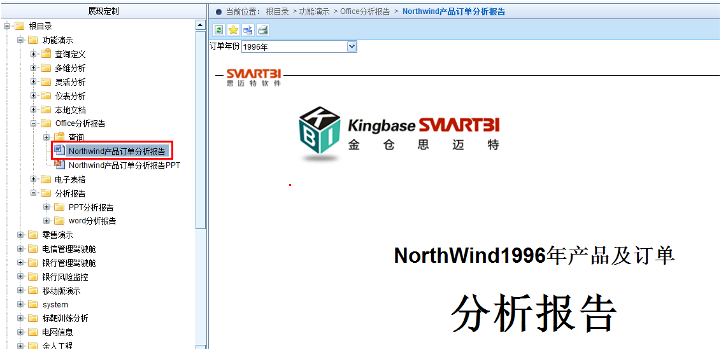Viewport: 721px width, 350px height.
Task: Expand the 多维分析 node
Action: point(34,69)
